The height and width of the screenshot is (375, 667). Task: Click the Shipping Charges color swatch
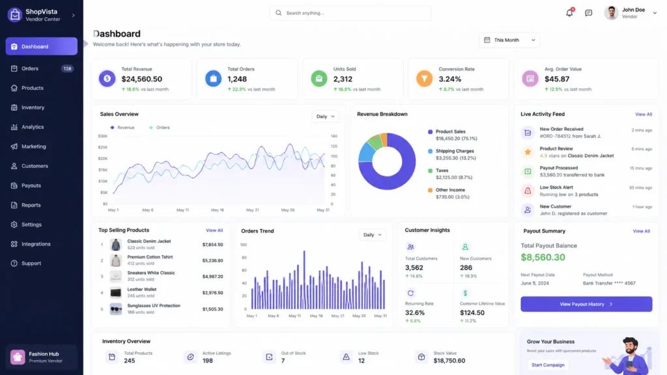pos(430,151)
